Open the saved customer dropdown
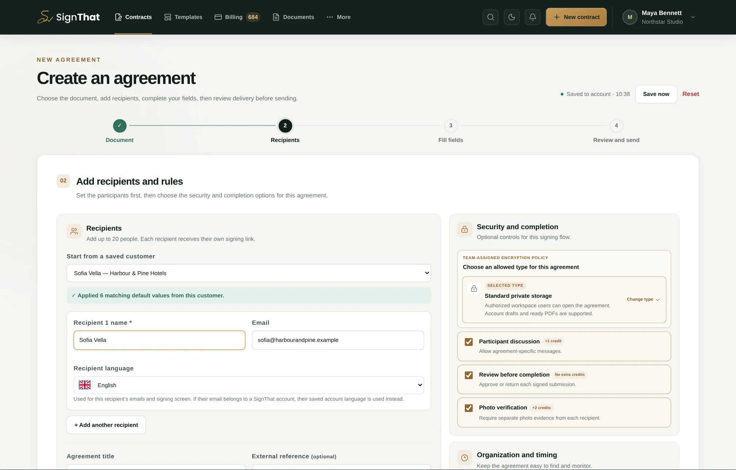 tap(249, 273)
